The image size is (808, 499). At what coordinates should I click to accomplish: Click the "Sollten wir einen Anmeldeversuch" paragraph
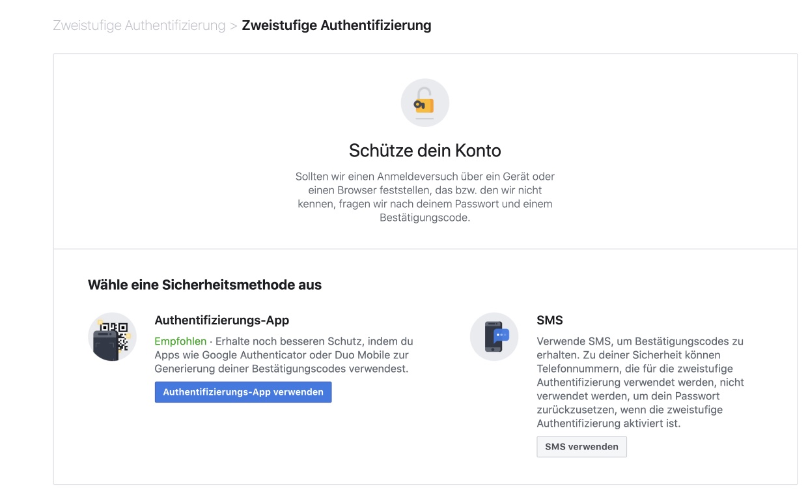point(425,177)
